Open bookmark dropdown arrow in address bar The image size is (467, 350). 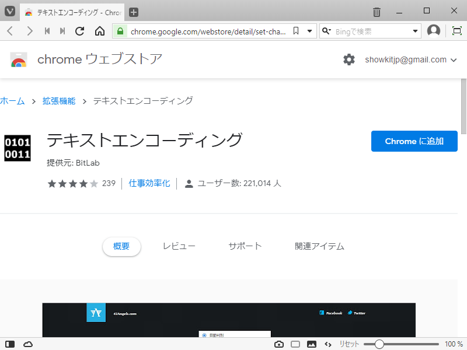pyautogui.click(x=310, y=31)
